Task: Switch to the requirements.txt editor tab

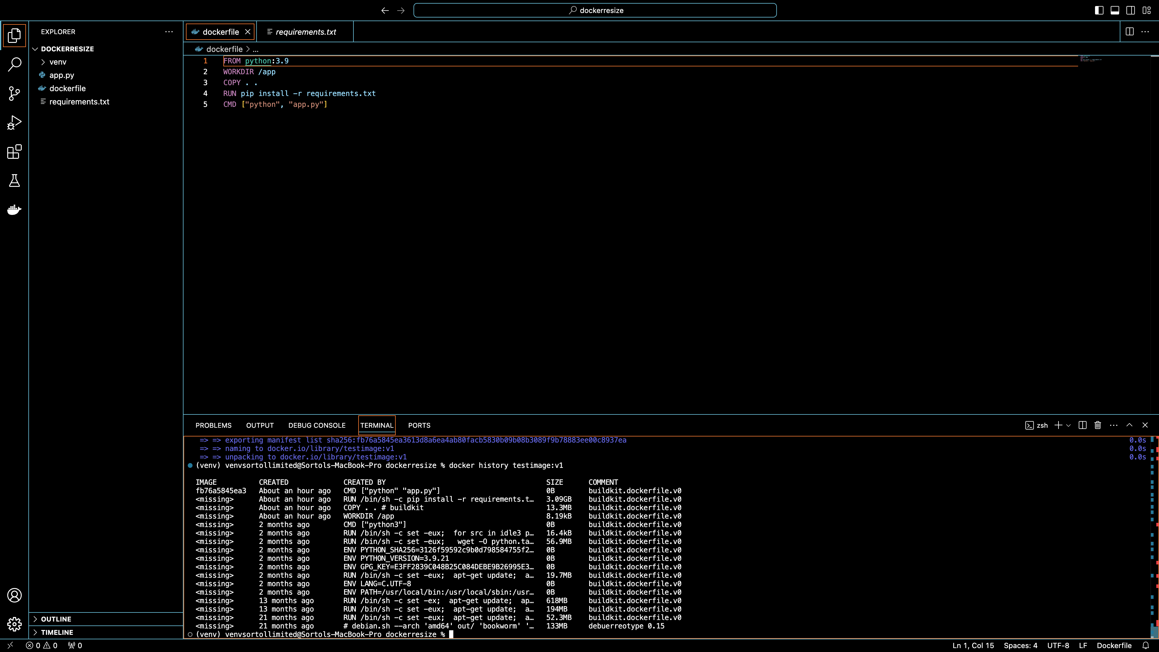Action: pyautogui.click(x=305, y=31)
